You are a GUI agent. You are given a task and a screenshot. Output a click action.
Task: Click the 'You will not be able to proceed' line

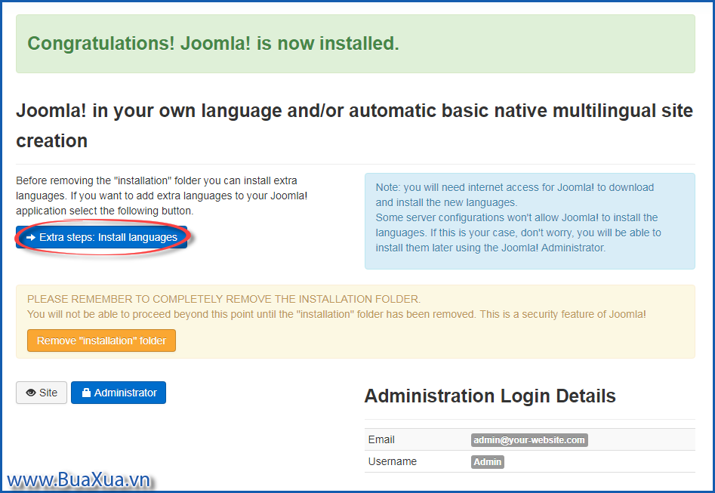point(337,314)
